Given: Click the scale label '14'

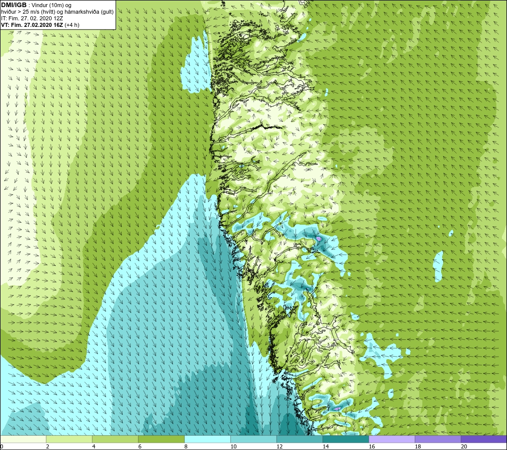Looking at the screenshot, I should point(325,446).
